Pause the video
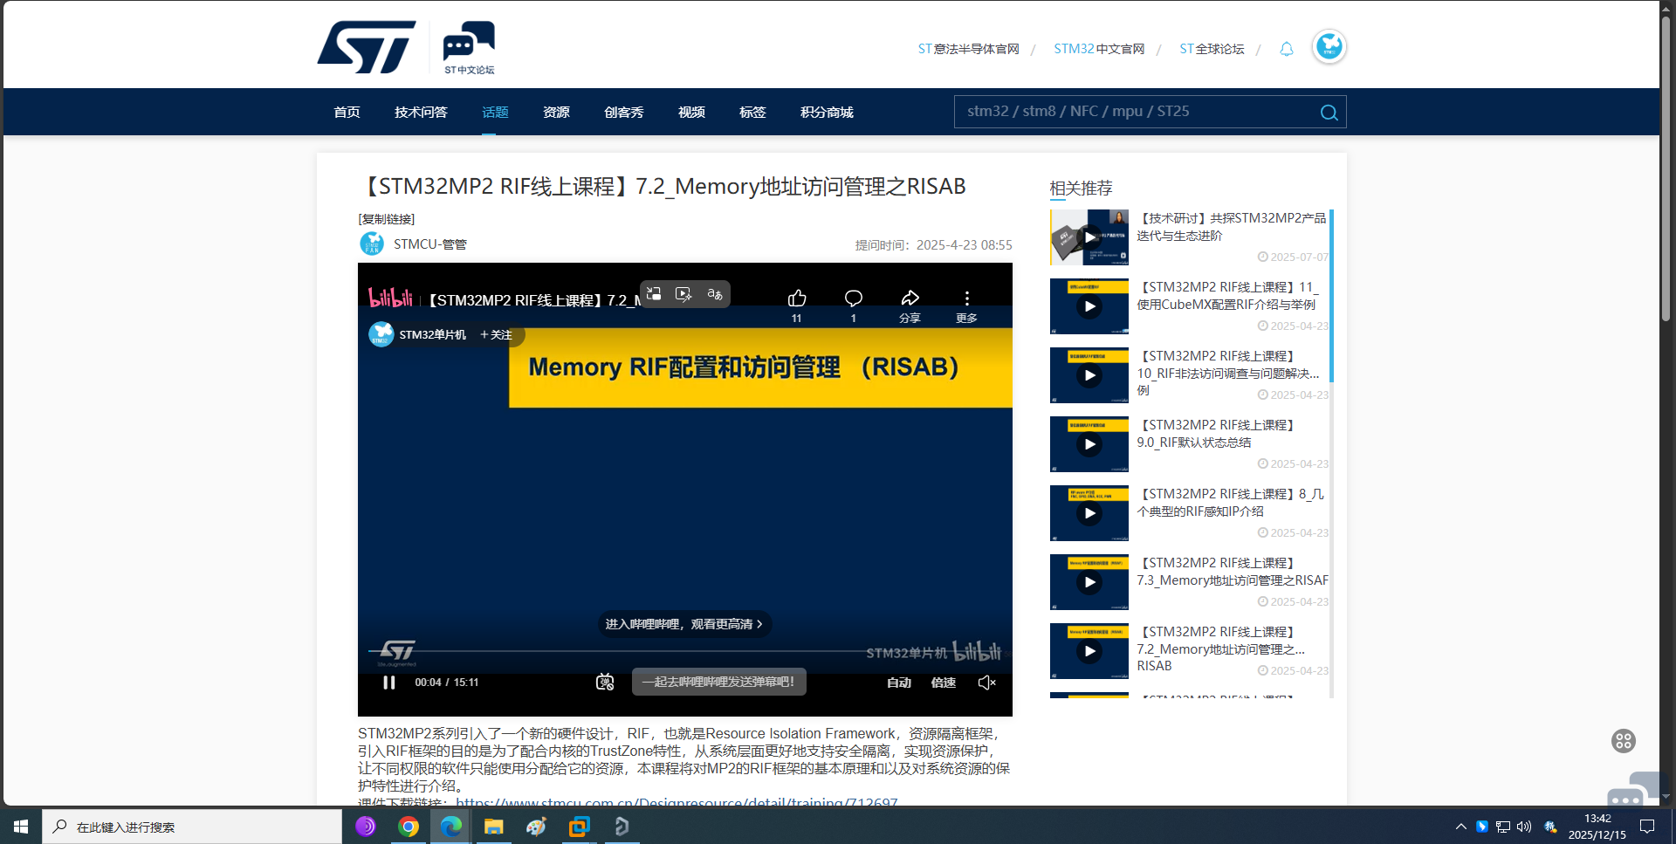Viewport: 1676px width, 844px height. point(389,683)
